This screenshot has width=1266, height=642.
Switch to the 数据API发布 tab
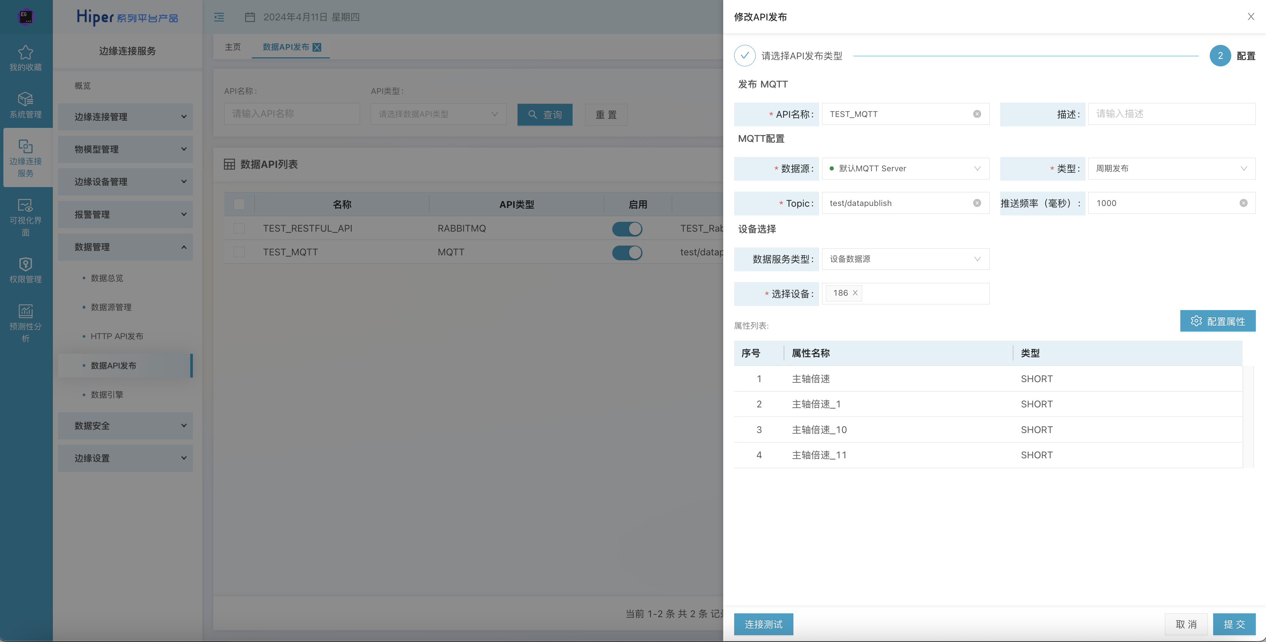click(285, 47)
